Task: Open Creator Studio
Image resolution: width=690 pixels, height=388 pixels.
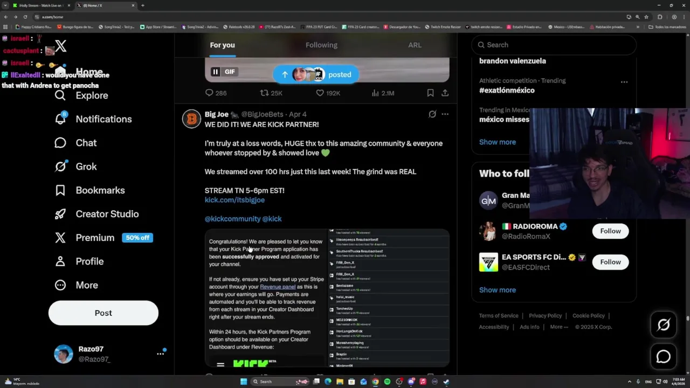Action: 96,214
